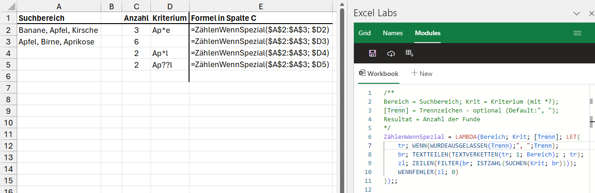Image resolution: width=595 pixels, height=193 pixels.
Task: Close the Excel Labs pane
Action: [x=591, y=13]
